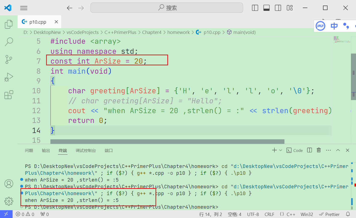
Task: Select the Code terminal entry
Action: click(x=295, y=150)
